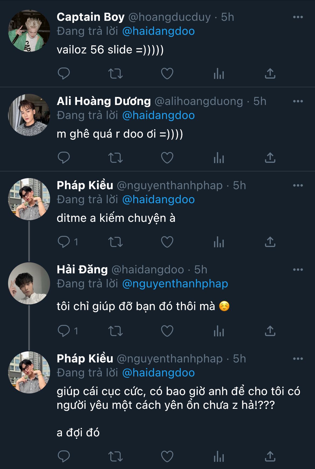
Task: Retweet Pháp Kiều's last tweet
Action: click(x=115, y=457)
